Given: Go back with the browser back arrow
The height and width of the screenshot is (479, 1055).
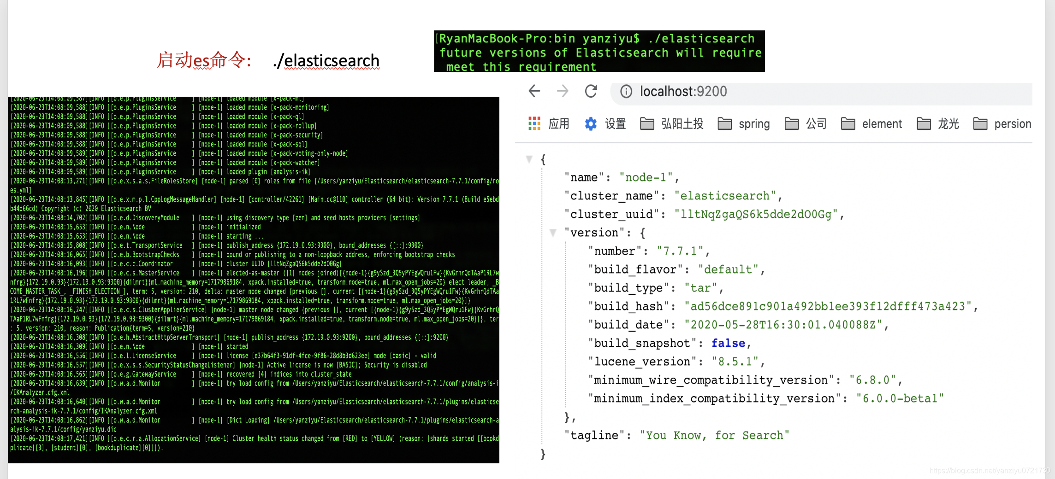Looking at the screenshot, I should pos(534,91).
